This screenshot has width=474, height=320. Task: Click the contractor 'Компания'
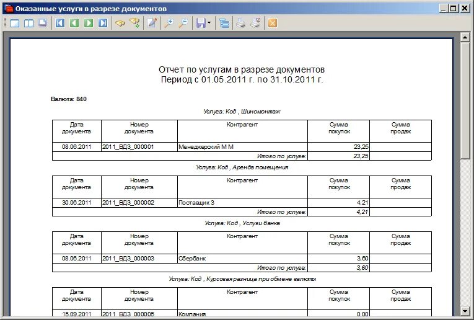point(192,314)
